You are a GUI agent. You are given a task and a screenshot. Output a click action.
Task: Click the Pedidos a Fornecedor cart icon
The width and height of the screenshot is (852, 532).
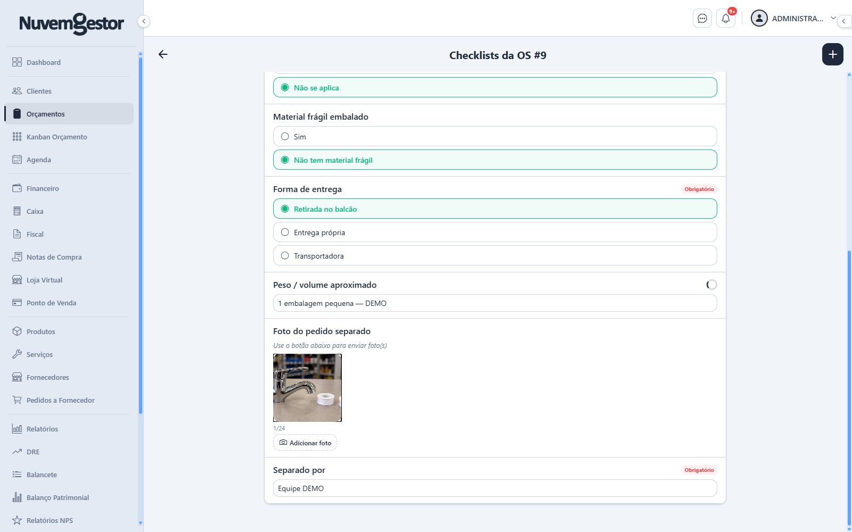(x=17, y=400)
